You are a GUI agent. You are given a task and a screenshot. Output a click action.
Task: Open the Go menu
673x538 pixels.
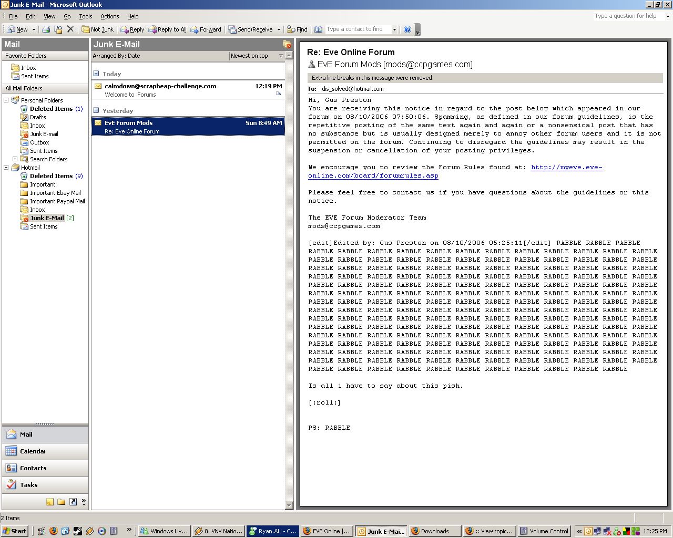click(x=67, y=16)
